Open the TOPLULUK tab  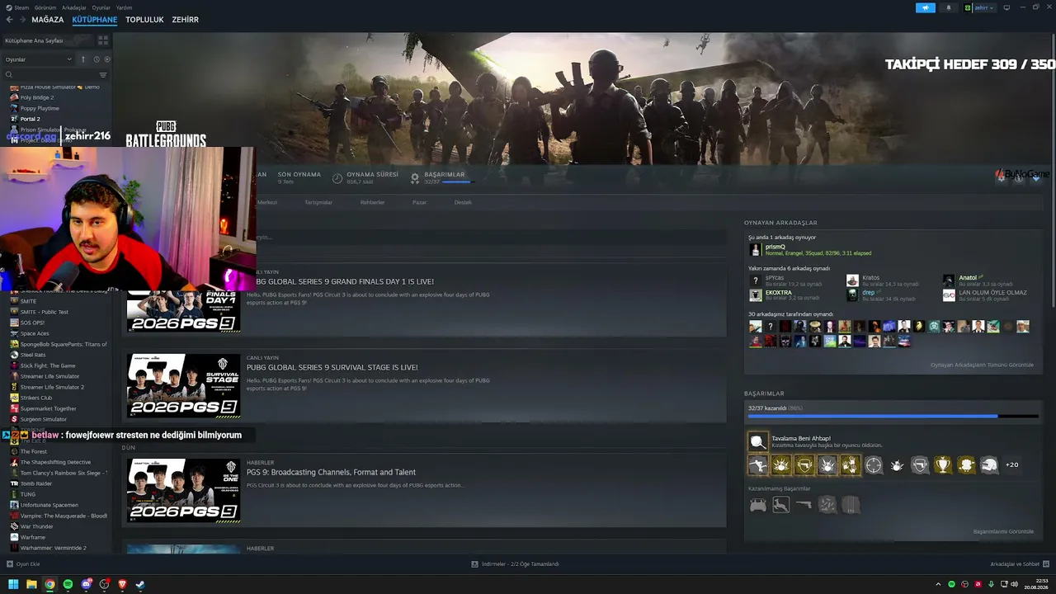(144, 20)
